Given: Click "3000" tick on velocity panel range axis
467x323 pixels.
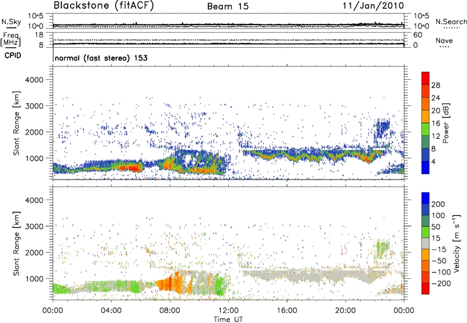Looking at the screenshot, I should click(34, 226).
